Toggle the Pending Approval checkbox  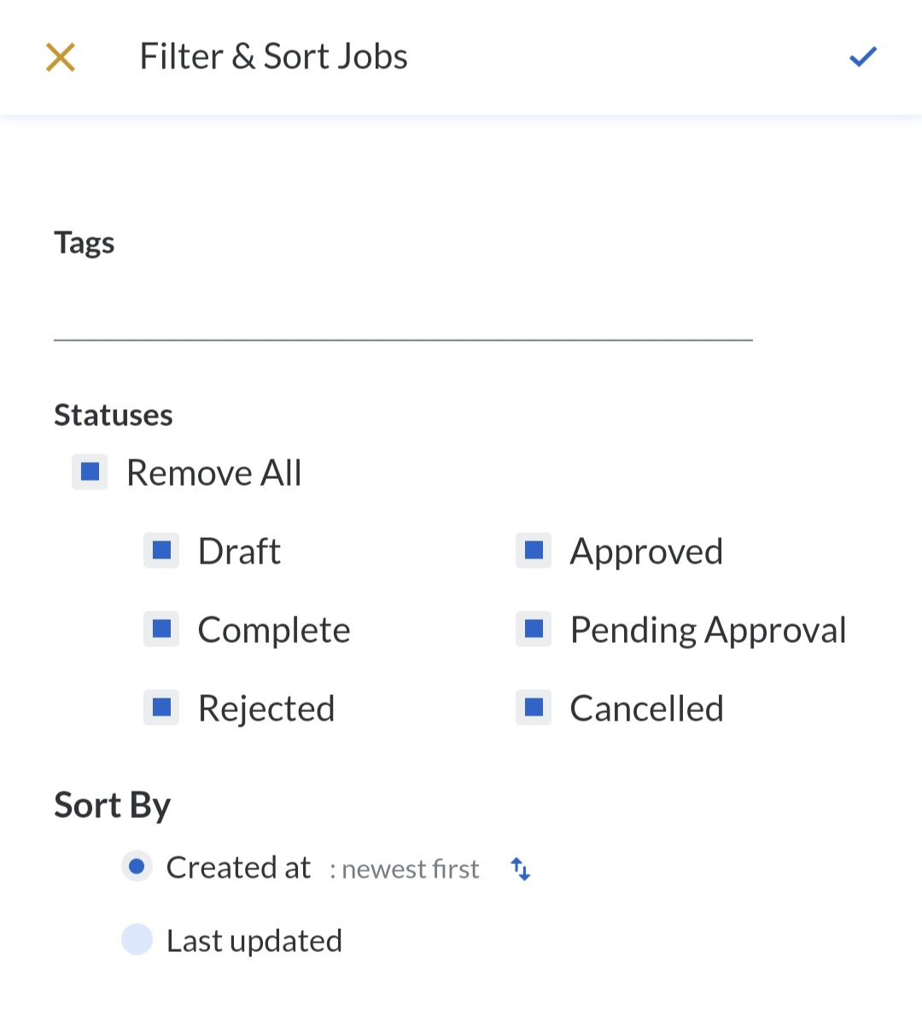534,629
